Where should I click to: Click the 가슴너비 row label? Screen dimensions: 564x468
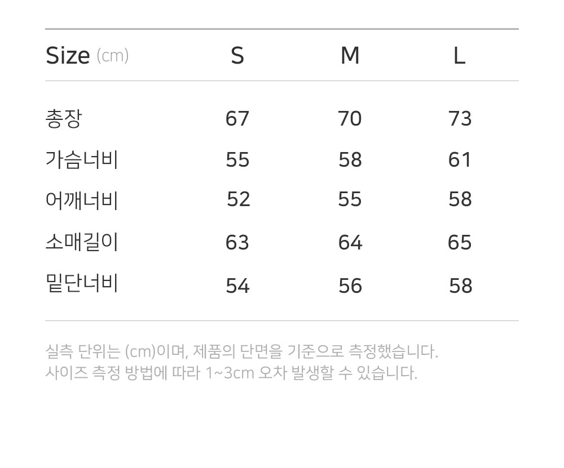click(x=82, y=160)
